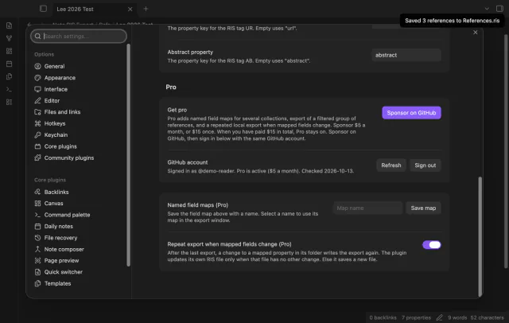Open Interface settings section
This screenshot has height=323, width=509.
pyautogui.click(x=56, y=89)
